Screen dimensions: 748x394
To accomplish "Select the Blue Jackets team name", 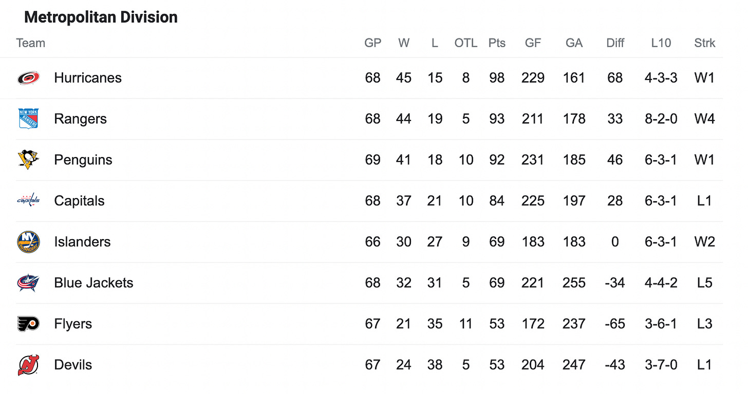I will 93,283.
